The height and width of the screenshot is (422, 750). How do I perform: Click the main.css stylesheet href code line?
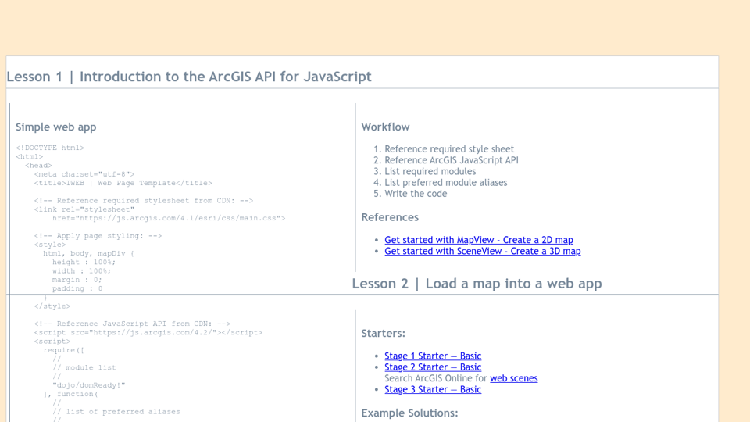168,218
